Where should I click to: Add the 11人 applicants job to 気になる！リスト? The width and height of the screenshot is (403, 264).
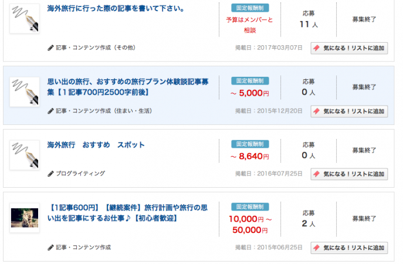(349, 48)
